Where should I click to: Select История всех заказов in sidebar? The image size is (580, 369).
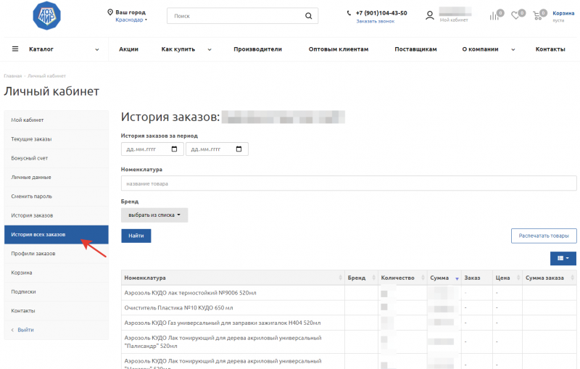coord(57,234)
